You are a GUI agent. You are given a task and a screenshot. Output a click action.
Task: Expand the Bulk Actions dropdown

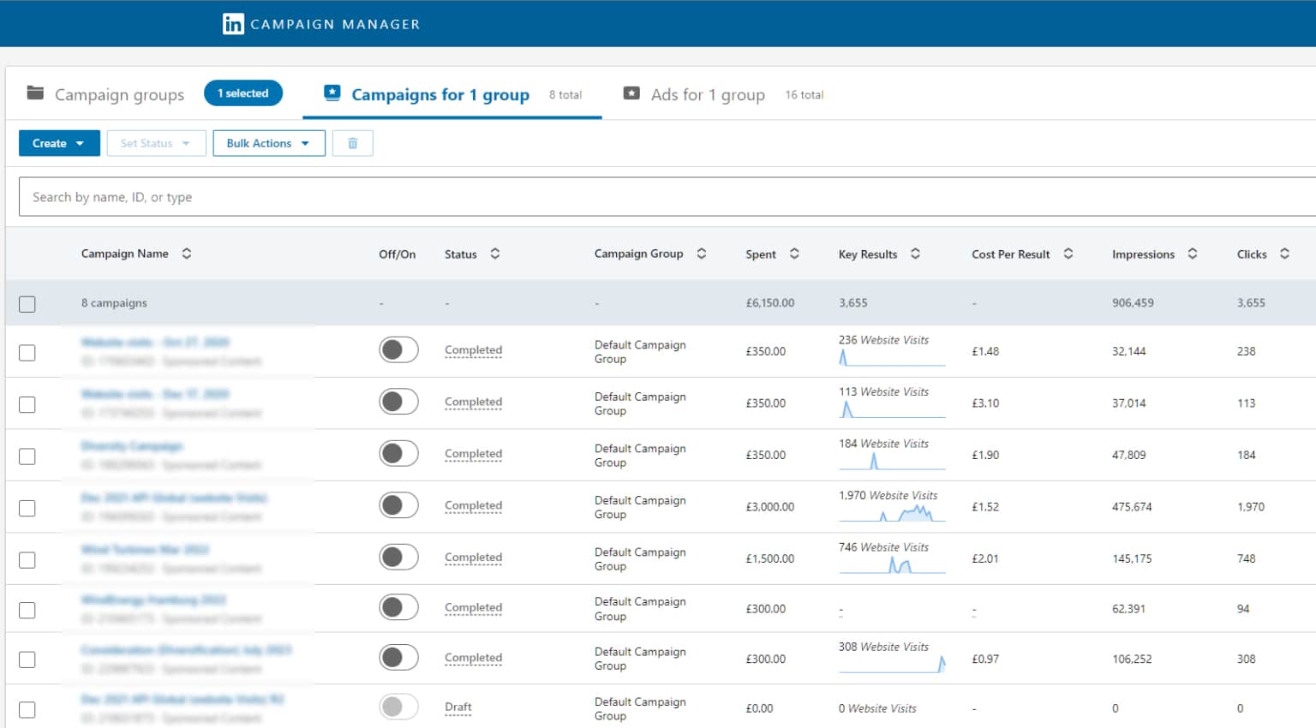268,143
